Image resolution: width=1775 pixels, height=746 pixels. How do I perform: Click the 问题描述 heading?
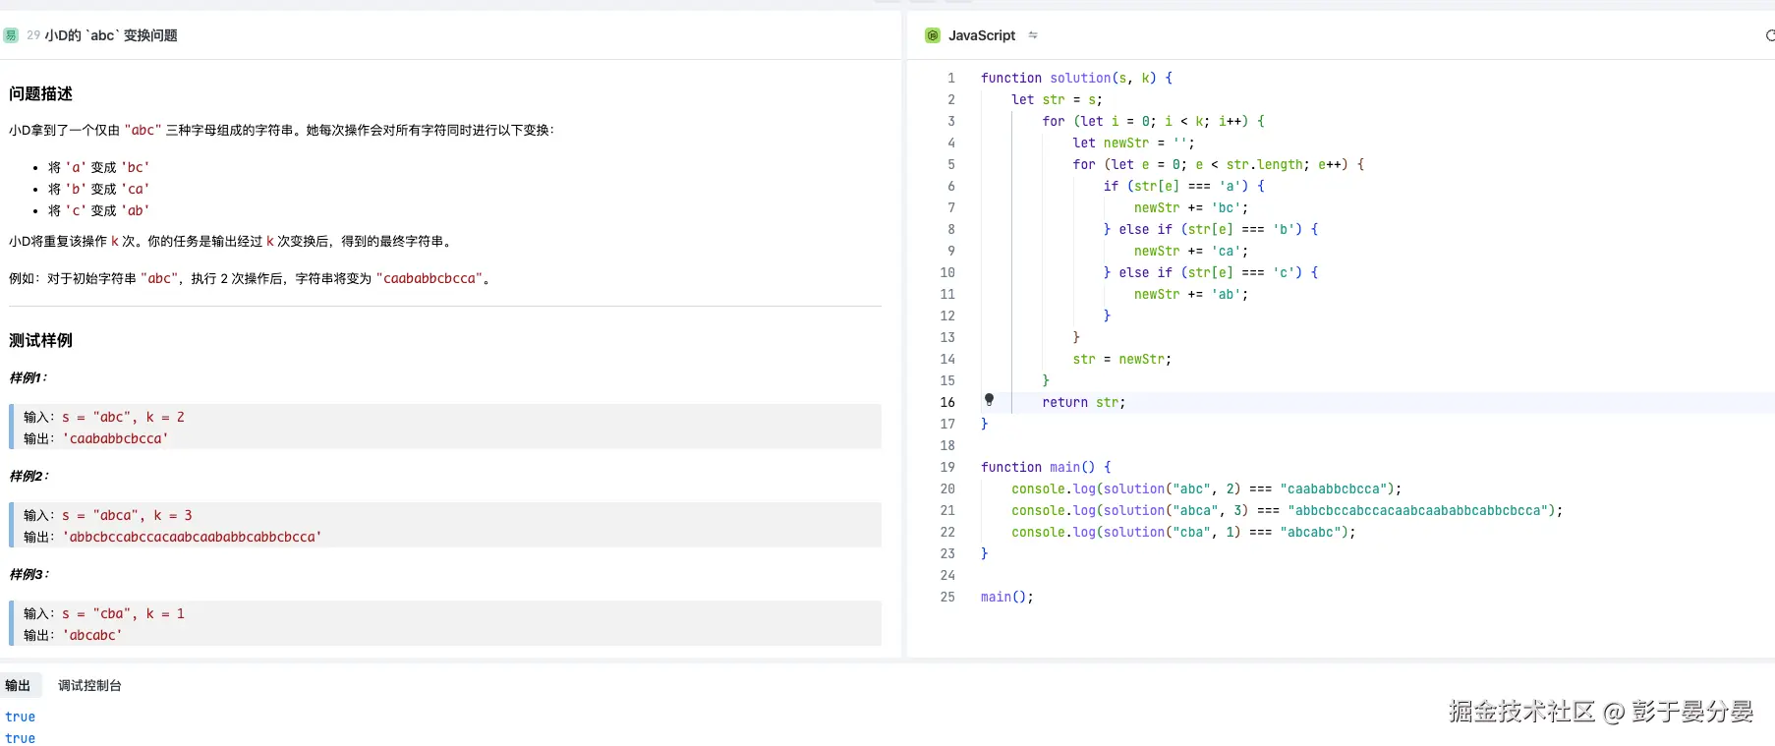click(41, 94)
